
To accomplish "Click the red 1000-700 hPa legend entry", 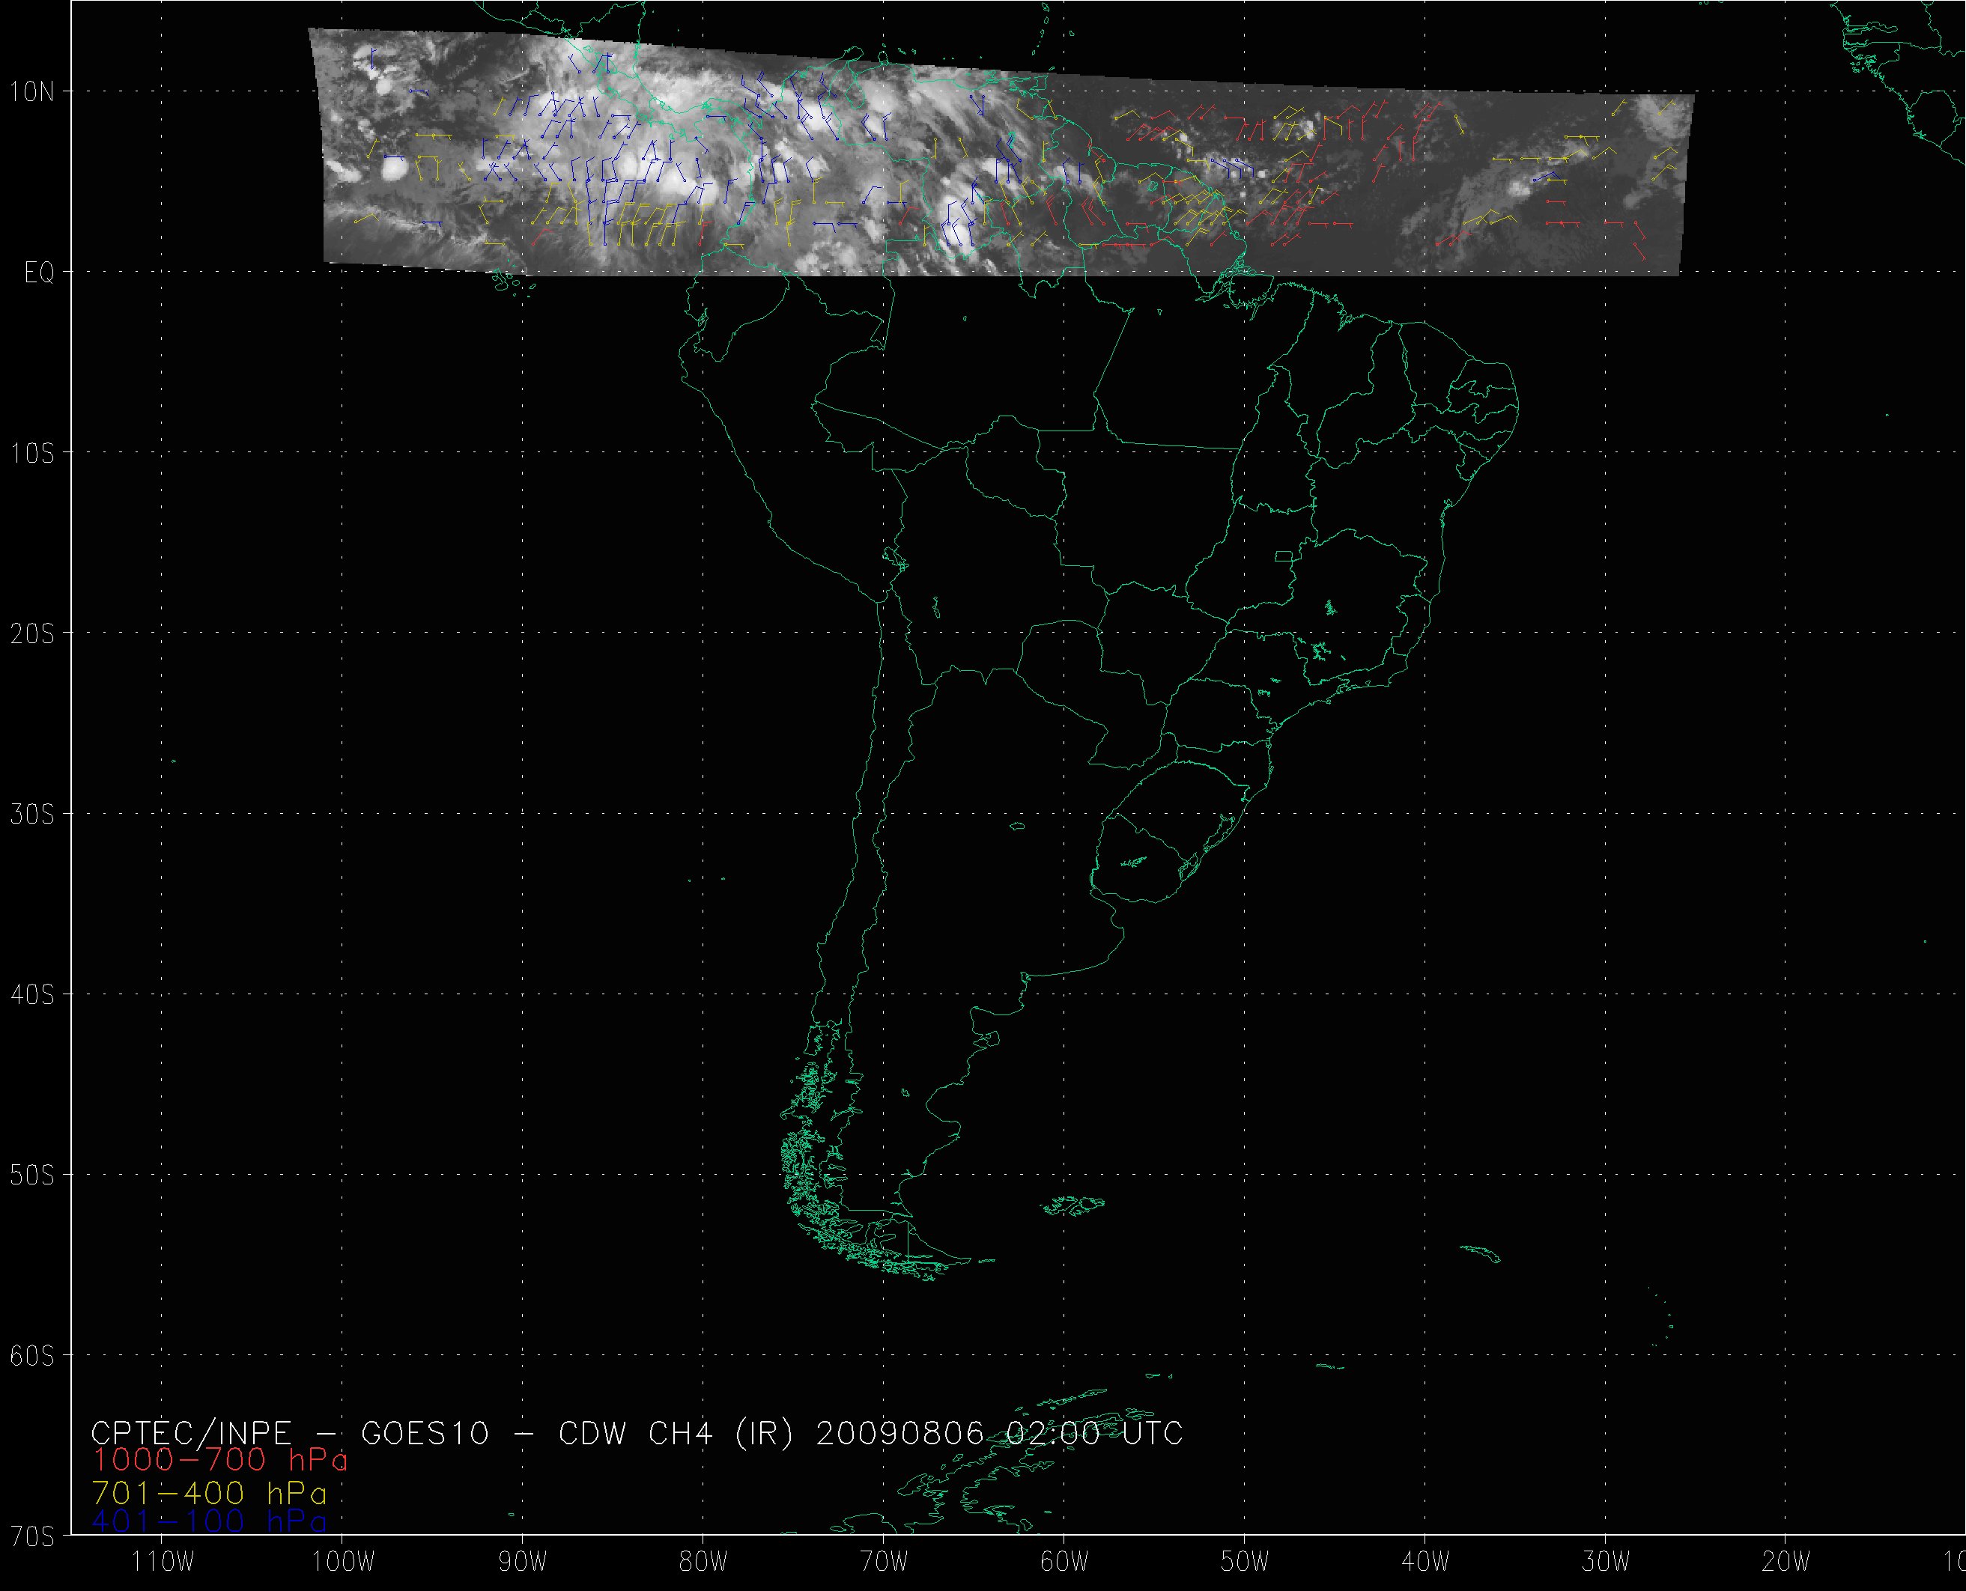I will [220, 1460].
